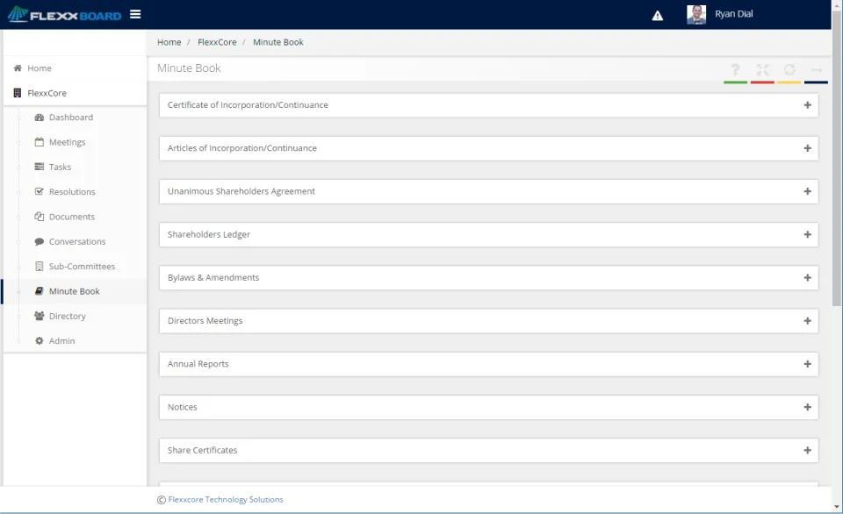
Task: Click the collapse panel minus icon
Action: 816,69
